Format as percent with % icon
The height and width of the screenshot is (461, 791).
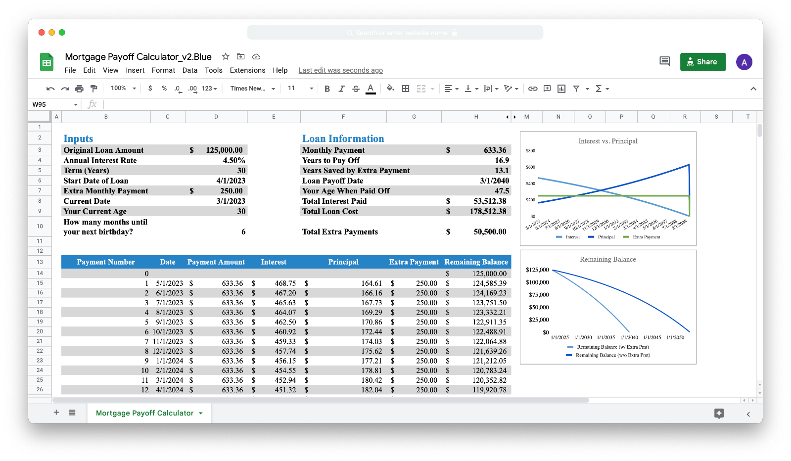[x=164, y=89]
